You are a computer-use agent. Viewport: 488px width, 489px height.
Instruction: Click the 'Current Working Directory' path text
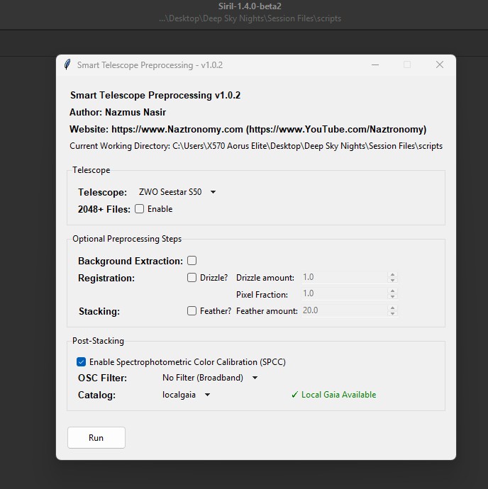click(256, 146)
